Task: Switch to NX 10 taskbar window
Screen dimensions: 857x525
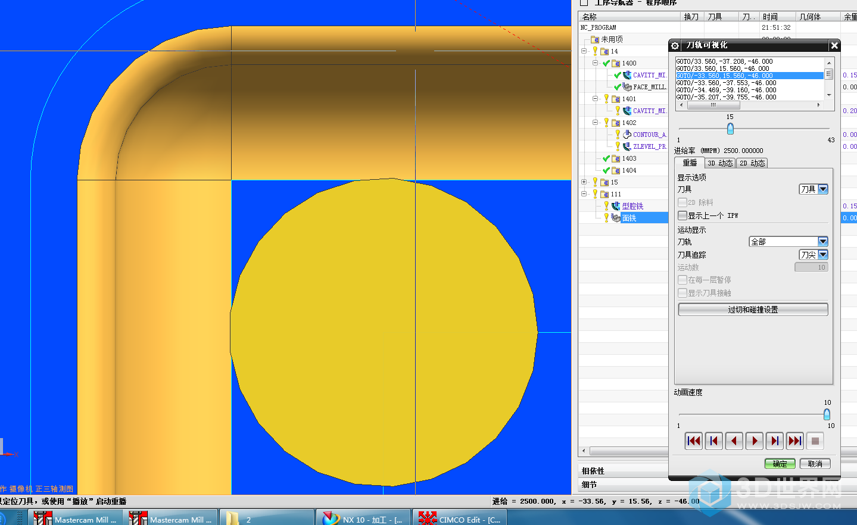Action: coord(363,518)
